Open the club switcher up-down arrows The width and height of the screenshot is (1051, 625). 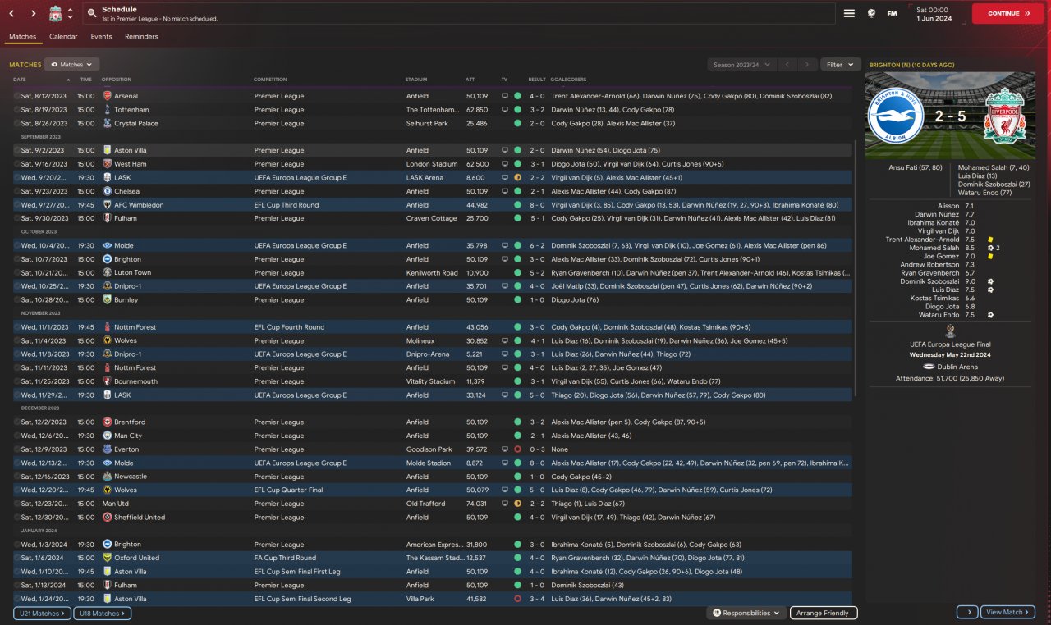point(71,14)
